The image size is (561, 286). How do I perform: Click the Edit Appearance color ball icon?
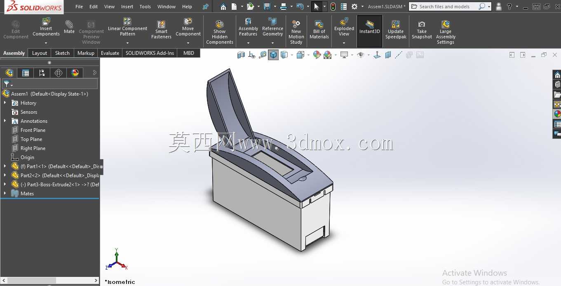coord(317,55)
